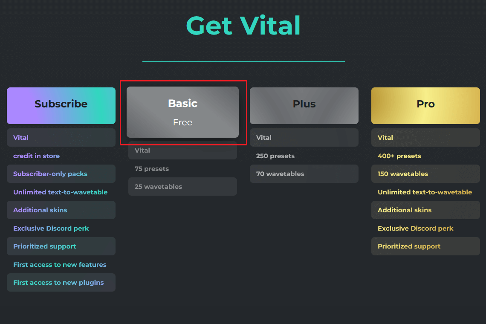Image resolution: width=486 pixels, height=324 pixels.
Task: Select the Basic Free plan card
Action: tap(182, 112)
